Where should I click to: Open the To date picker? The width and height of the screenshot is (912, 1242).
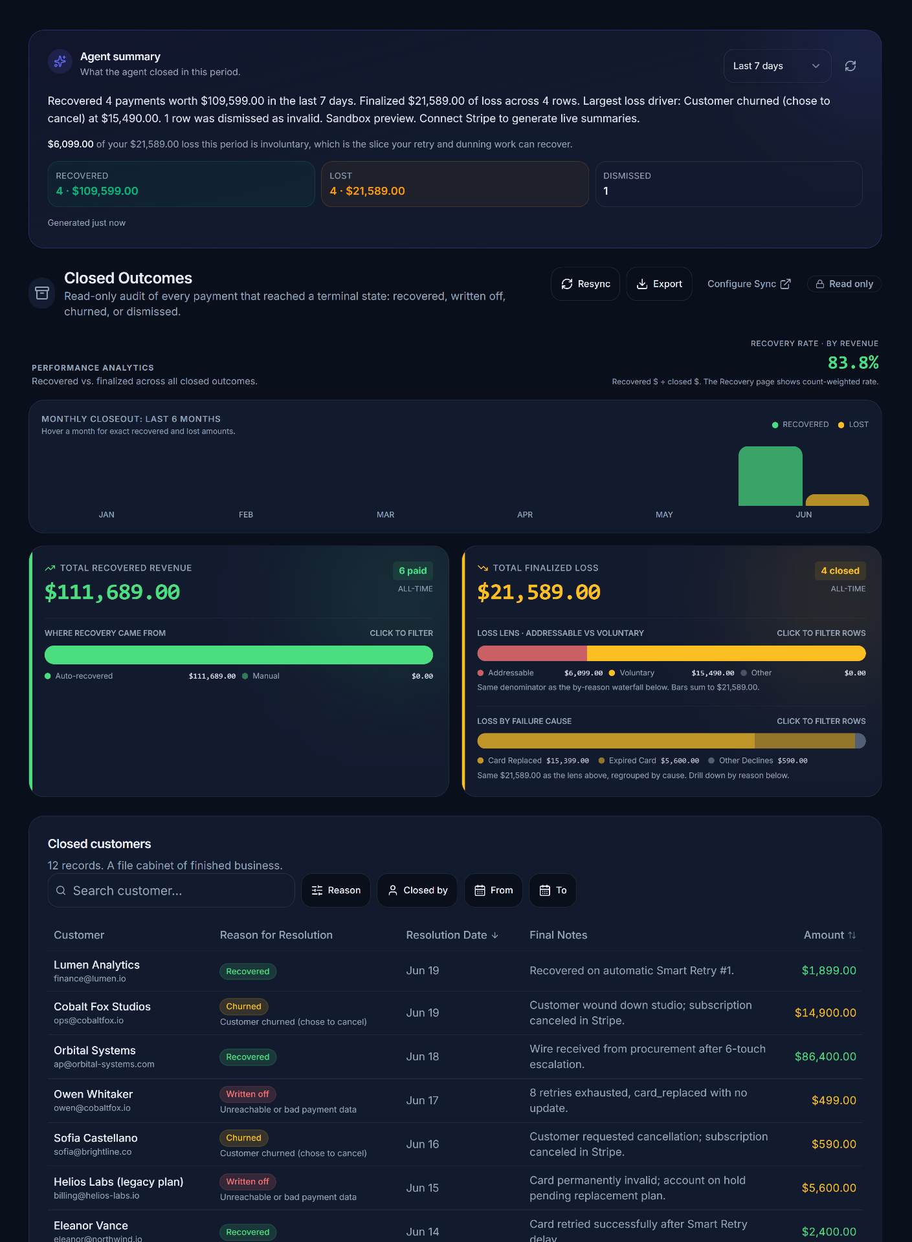pyautogui.click(x=553, y=891)
